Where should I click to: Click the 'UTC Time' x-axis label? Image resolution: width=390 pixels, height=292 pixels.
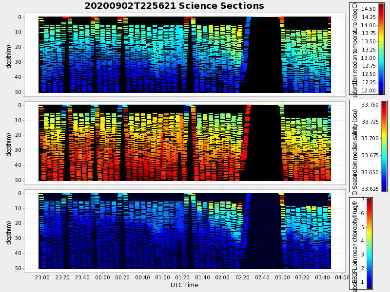click(x=184, y=285)
